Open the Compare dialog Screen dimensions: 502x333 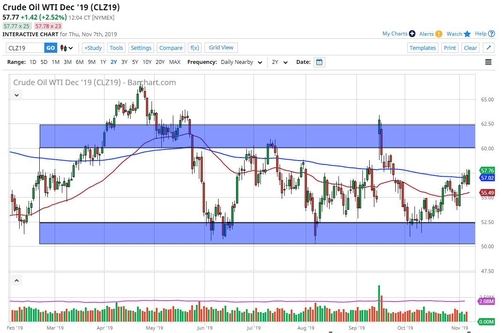171,48
